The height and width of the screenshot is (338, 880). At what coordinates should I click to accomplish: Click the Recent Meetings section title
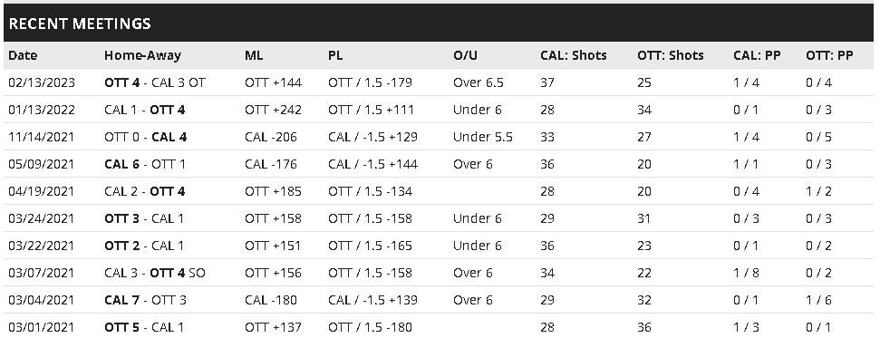[80, 24]
